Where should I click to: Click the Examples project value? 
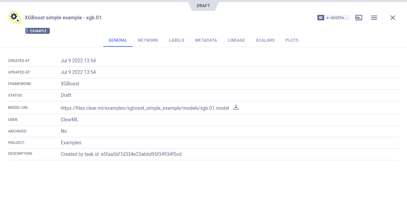(71, 143)
